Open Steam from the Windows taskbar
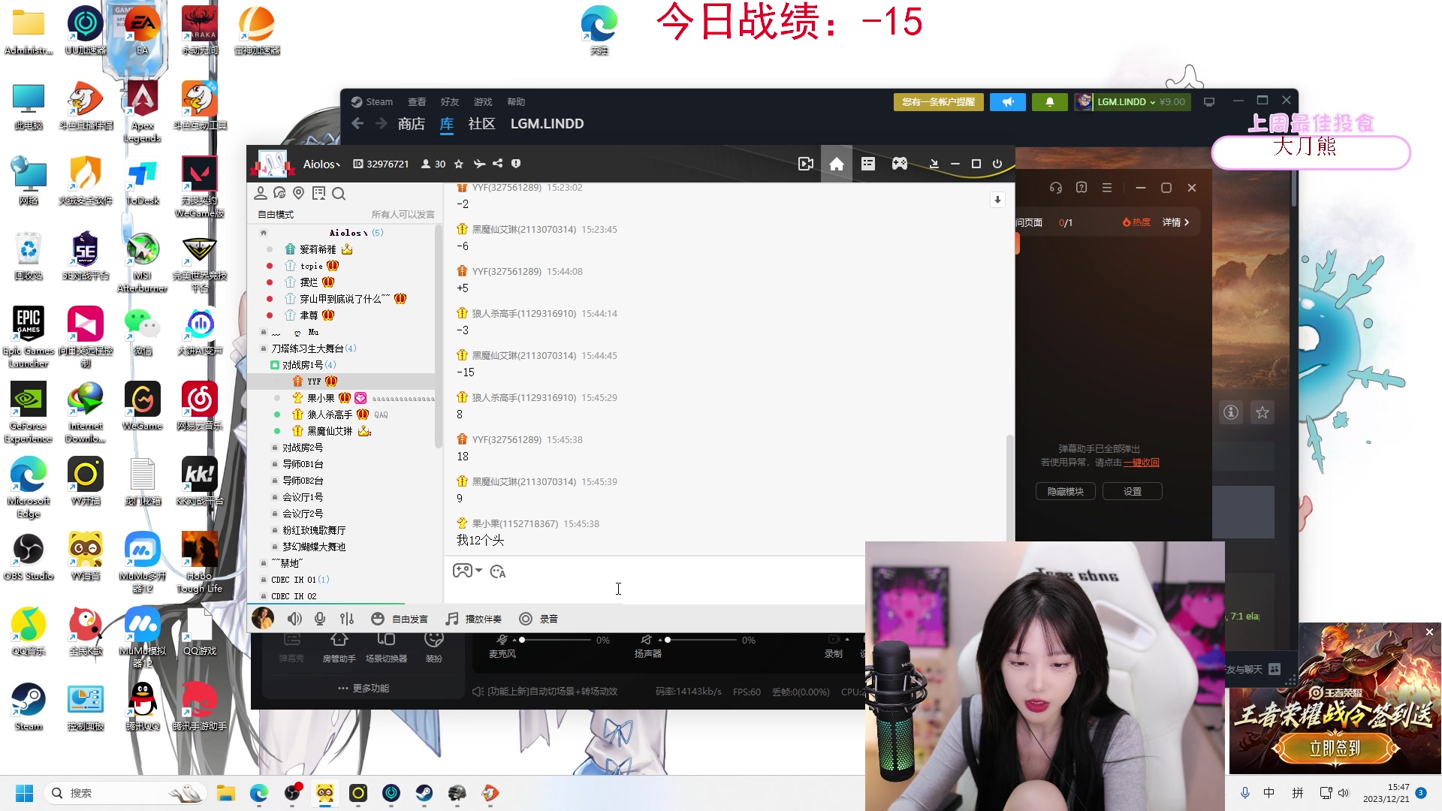Image resolution: width=1442 pixels, height=811 pixels. tap(424, 793)
